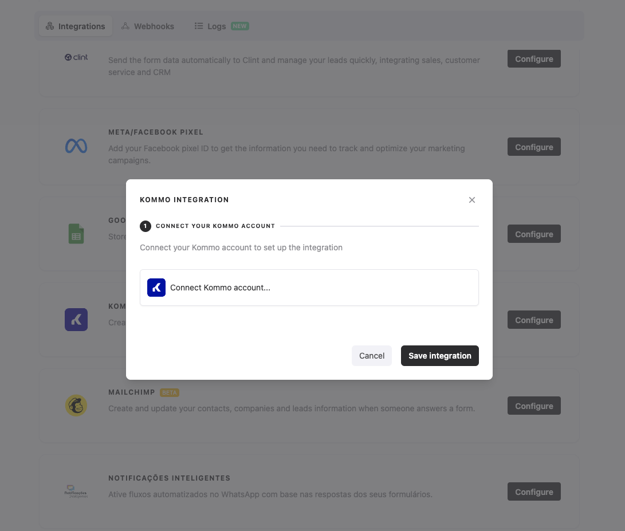Click the Logs list icon

pos(199,26)
